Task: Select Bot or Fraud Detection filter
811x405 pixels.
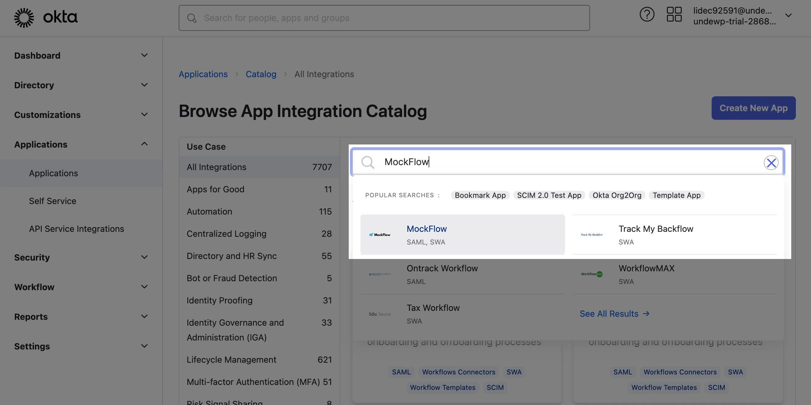Action: coord(260,278)
